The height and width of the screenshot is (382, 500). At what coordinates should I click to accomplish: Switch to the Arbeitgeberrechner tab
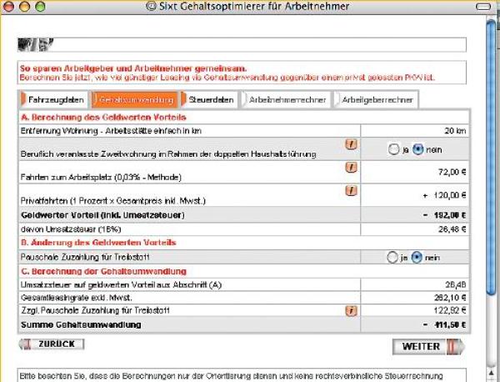click(x=375, y=100)
